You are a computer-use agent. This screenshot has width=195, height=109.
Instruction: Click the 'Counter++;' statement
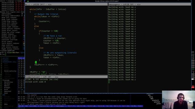point(44,21)
